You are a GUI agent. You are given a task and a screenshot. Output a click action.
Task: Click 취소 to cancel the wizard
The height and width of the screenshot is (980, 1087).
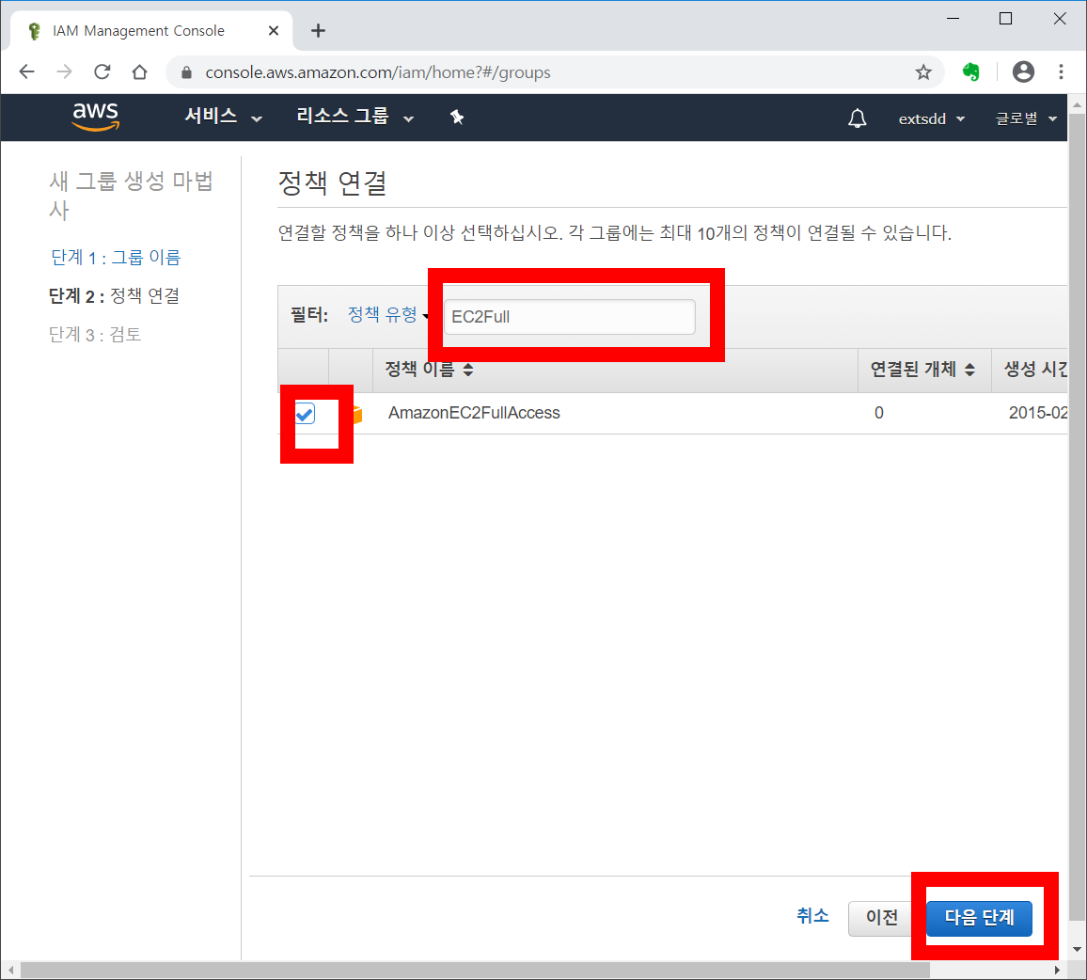click(812, 916)
